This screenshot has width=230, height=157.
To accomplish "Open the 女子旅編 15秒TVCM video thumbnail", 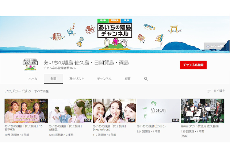I will 26,111.
